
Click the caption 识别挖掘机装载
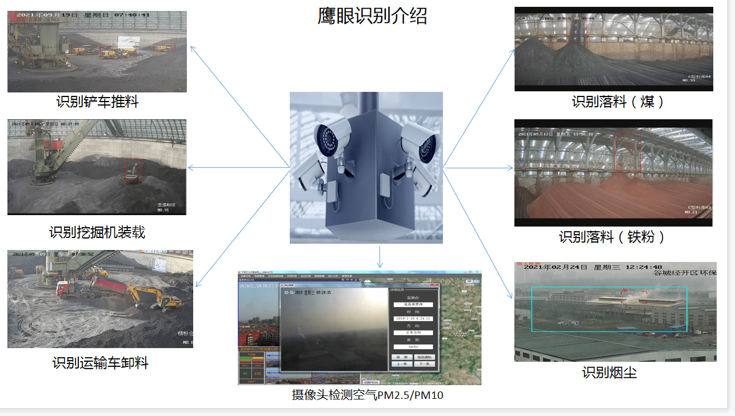click(x=97, y=232)
